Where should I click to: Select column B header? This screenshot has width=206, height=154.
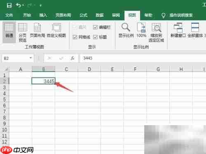(x=43, y=69)
